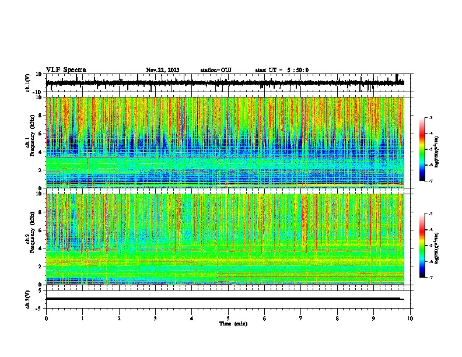462x357 pixels.
Task: Click the 'VLF Spectra' title text
Action: pos(66,70)
